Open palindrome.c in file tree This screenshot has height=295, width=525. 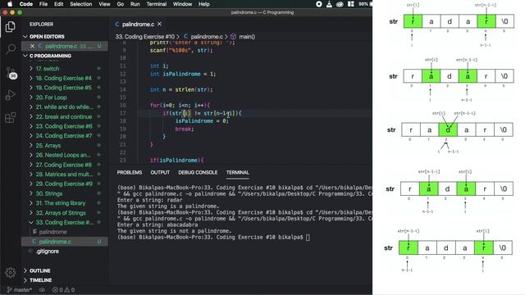click(55, 242)
